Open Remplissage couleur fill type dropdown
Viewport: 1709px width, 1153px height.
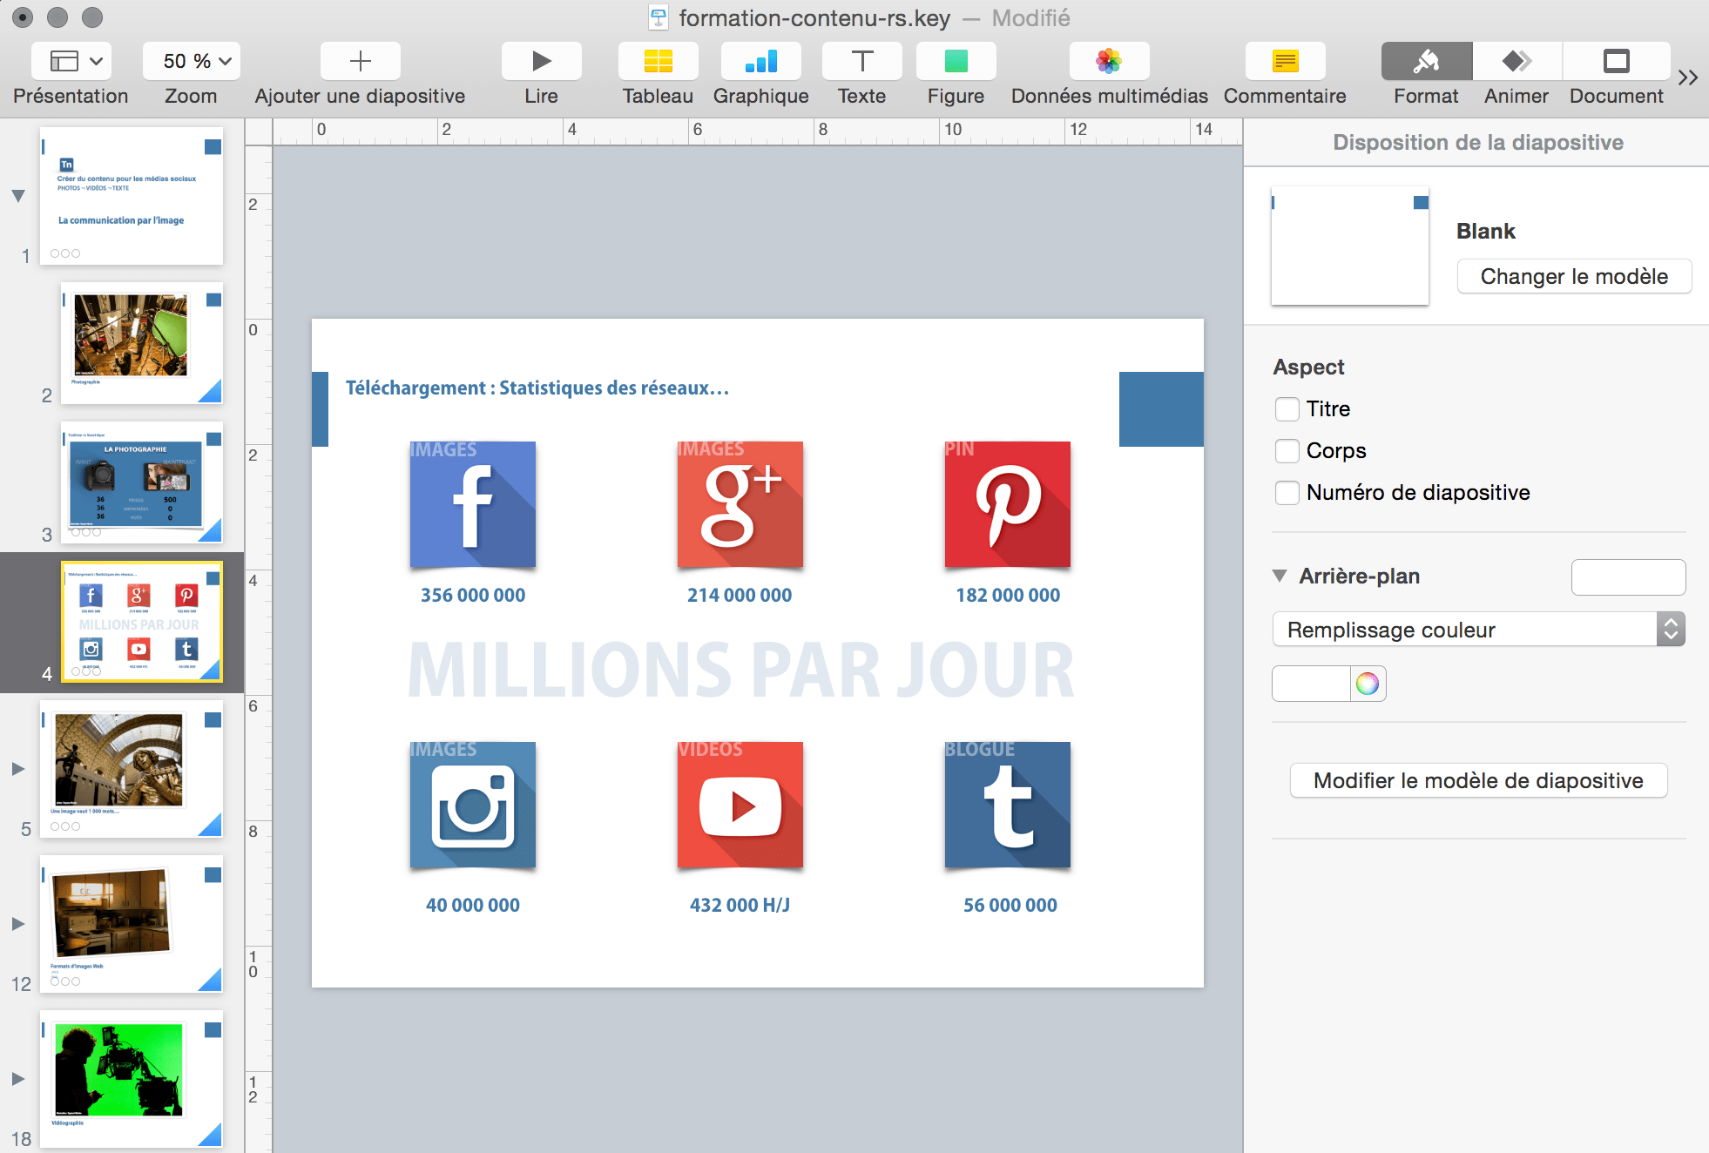[x=1478, y=630]
